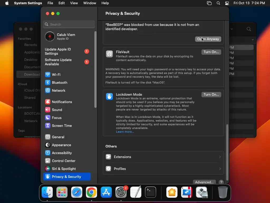This screenshot has width=270, height=203.
Task: Launch Google Chrome from the Dock
Action: [91, 192]
